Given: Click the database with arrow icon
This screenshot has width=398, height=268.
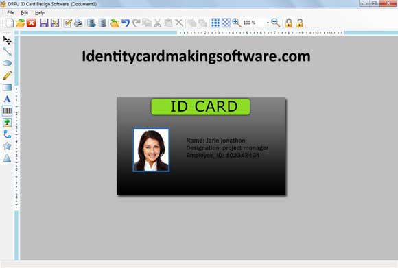Looking at the screenshot, I should (x=91, y=23).
